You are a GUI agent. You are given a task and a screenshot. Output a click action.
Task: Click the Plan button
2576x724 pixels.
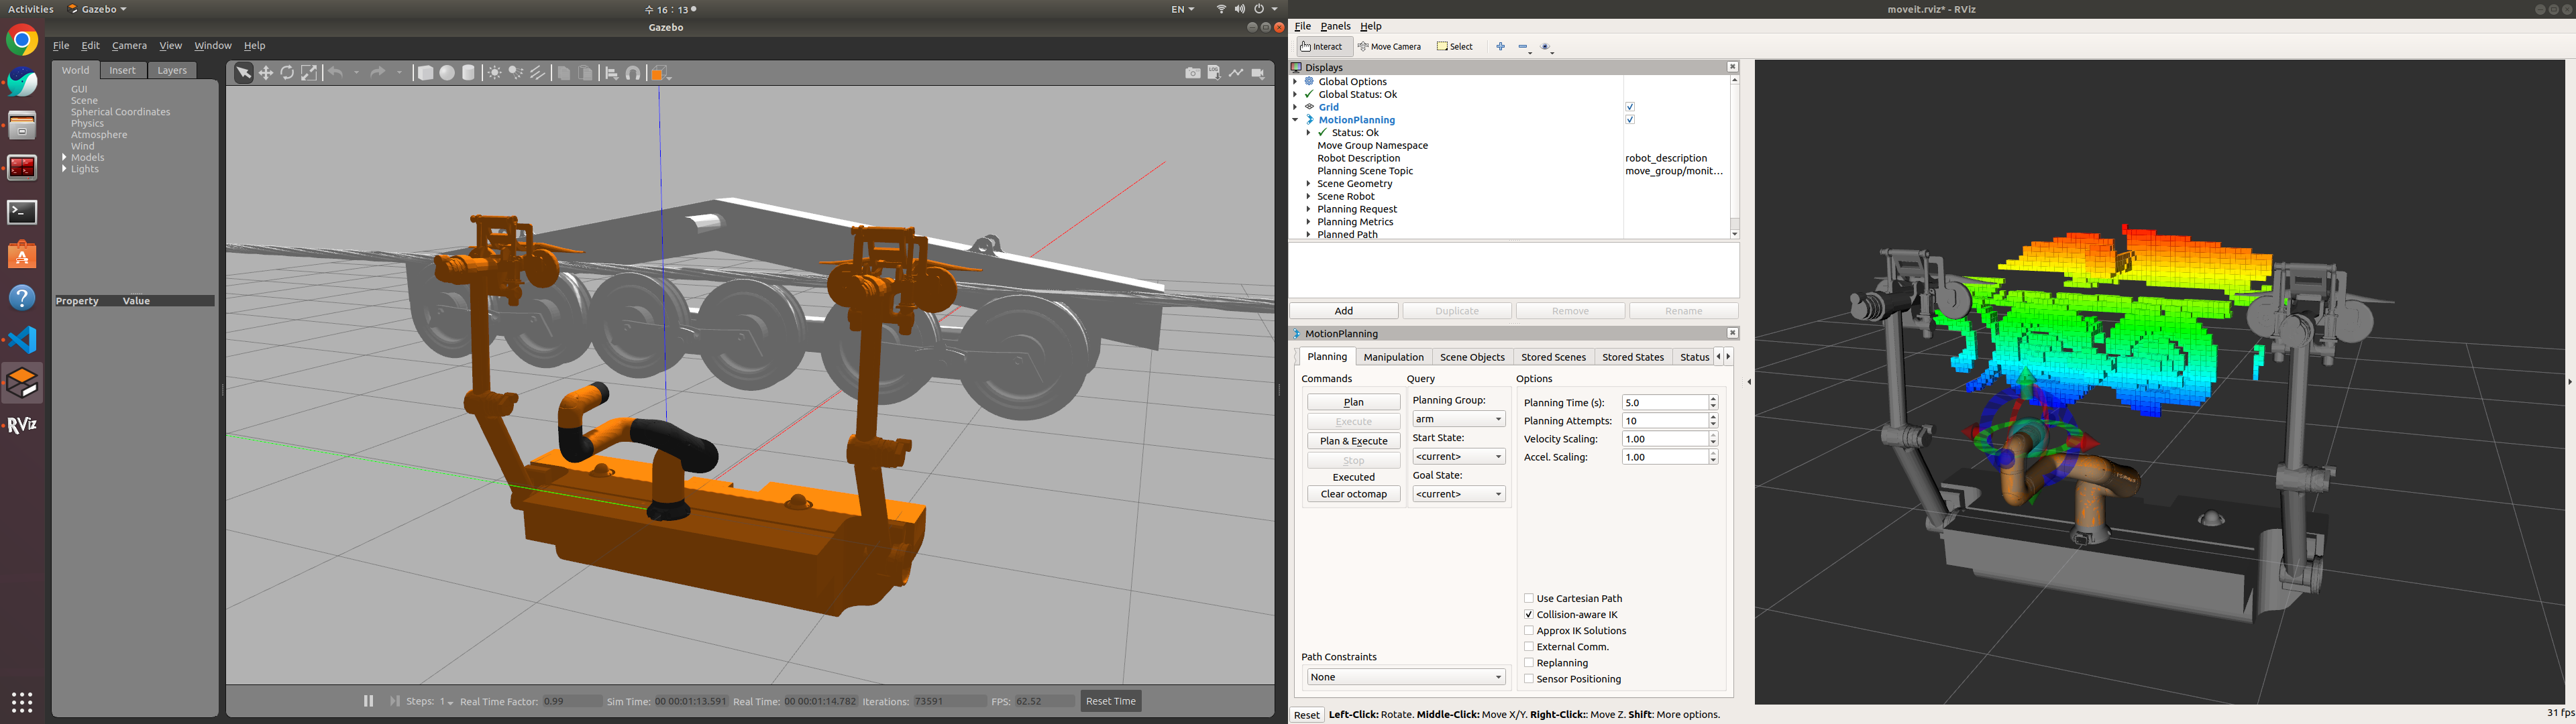[1354, 402]
